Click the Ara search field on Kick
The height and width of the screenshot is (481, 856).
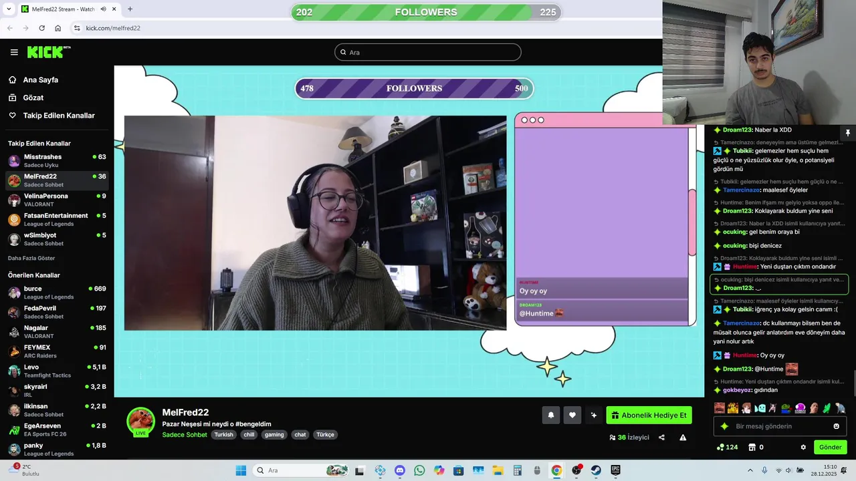coord(428,52)
